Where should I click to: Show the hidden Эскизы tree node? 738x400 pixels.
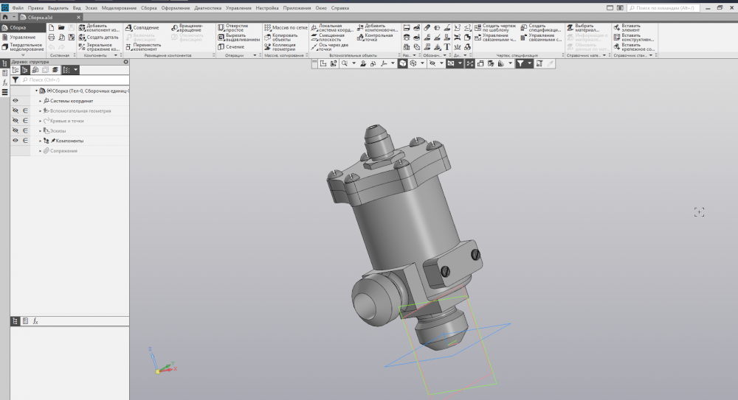[15, 130]
